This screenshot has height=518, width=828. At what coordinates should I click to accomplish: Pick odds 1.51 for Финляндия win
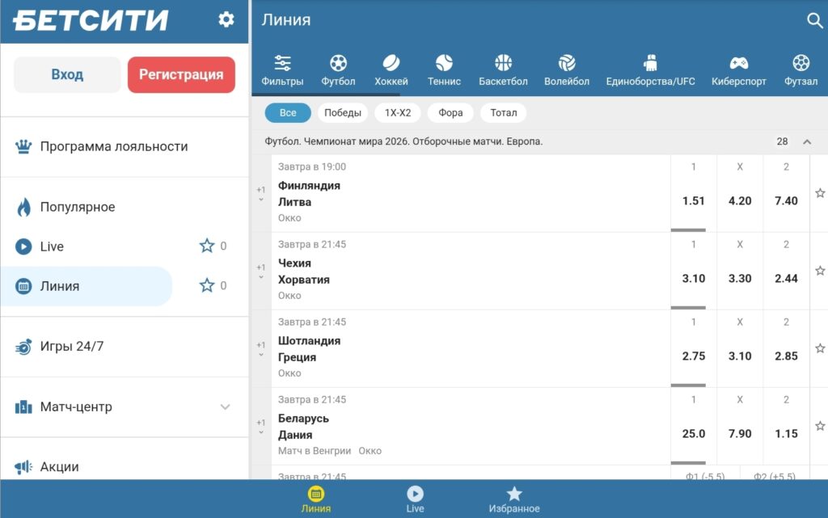(x=693, y=201)
